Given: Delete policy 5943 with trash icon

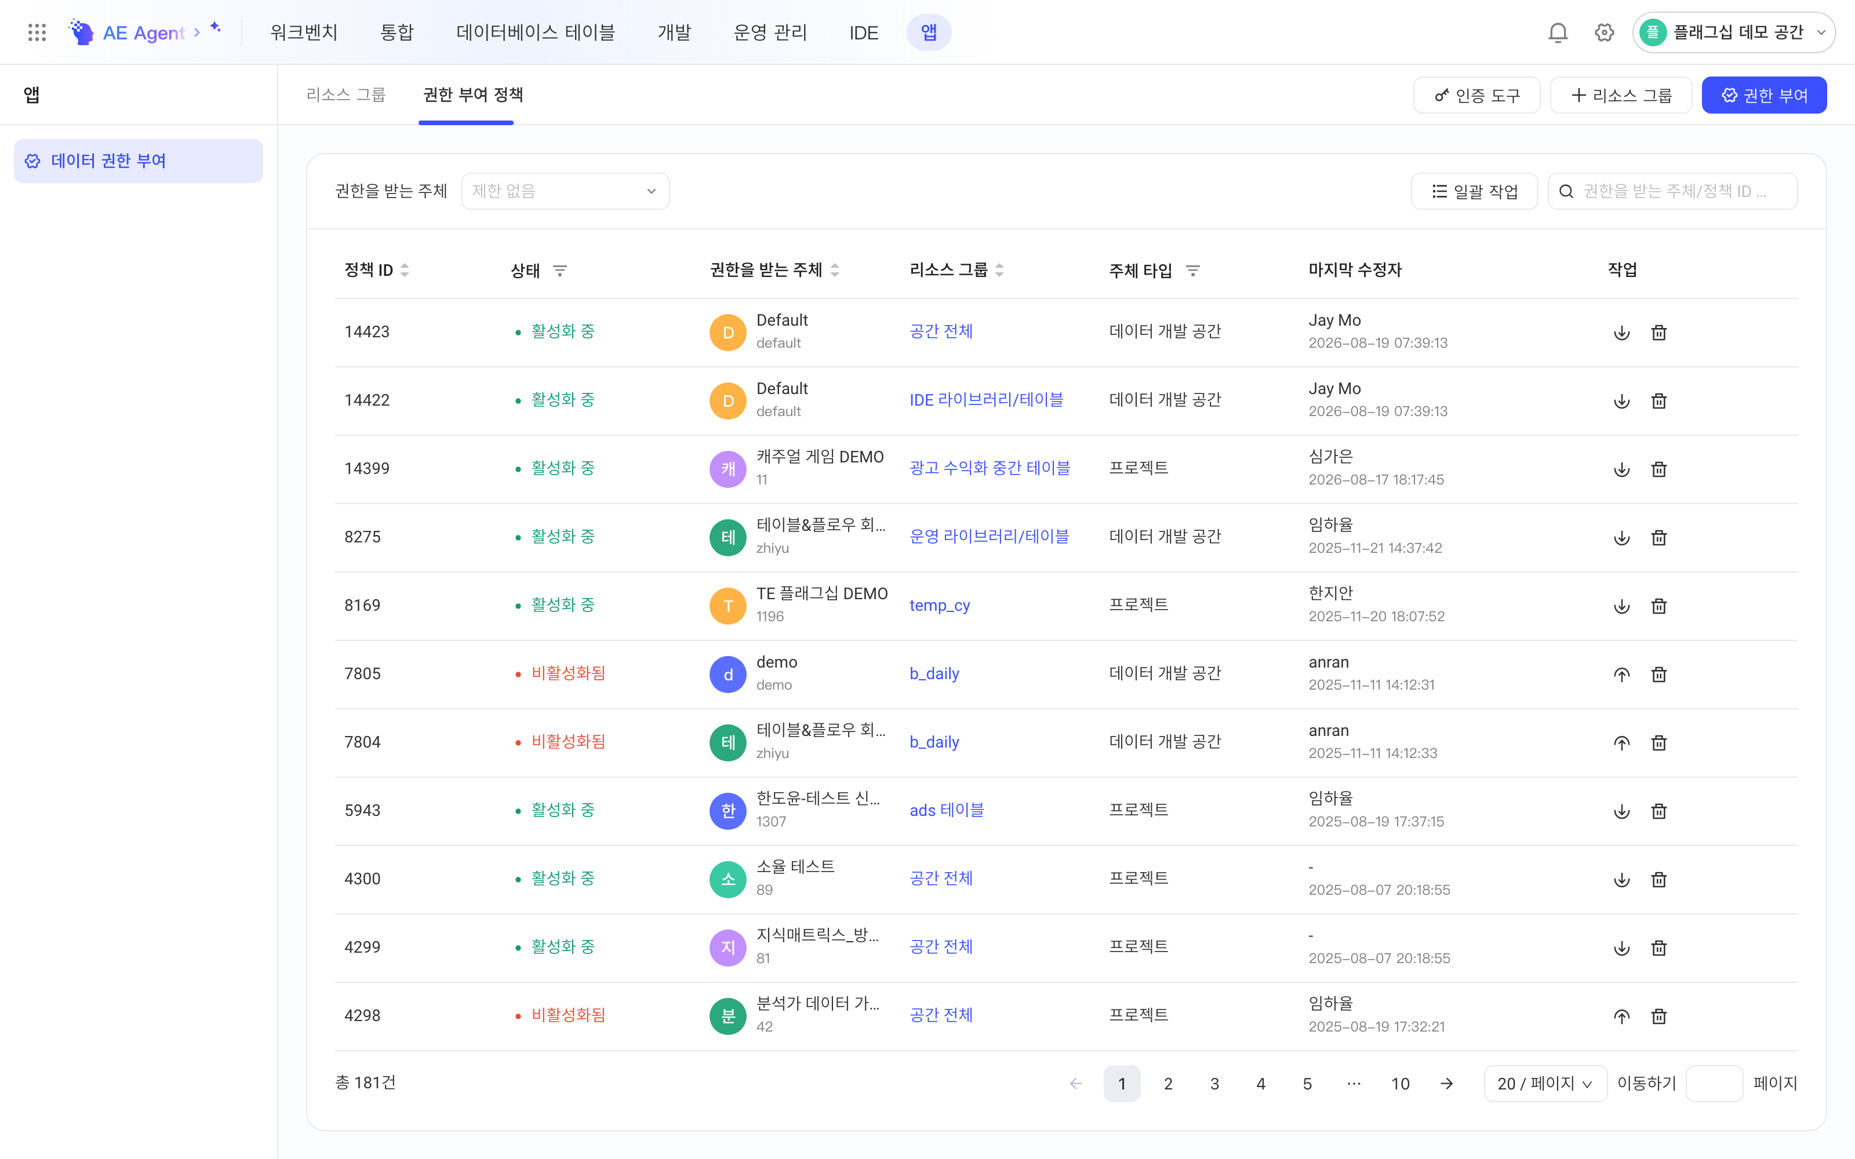Looking at the screenshot, I should point(1658,811).
